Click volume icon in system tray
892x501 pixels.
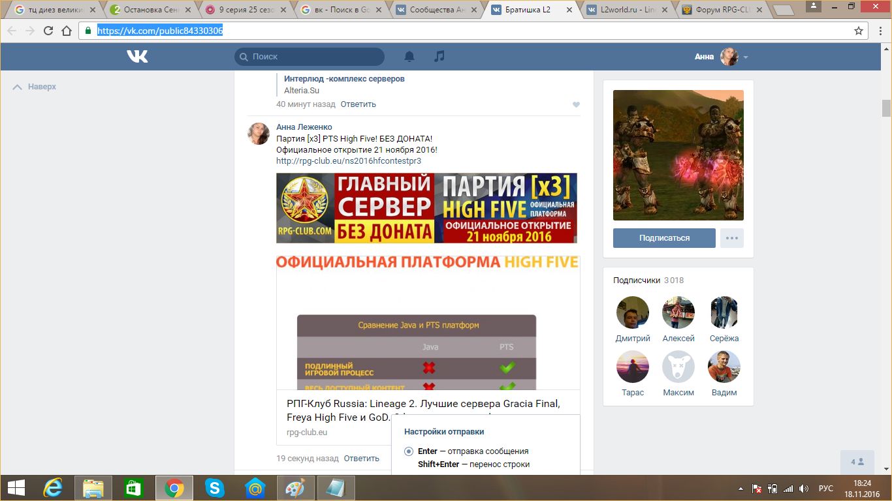point(804,488)
